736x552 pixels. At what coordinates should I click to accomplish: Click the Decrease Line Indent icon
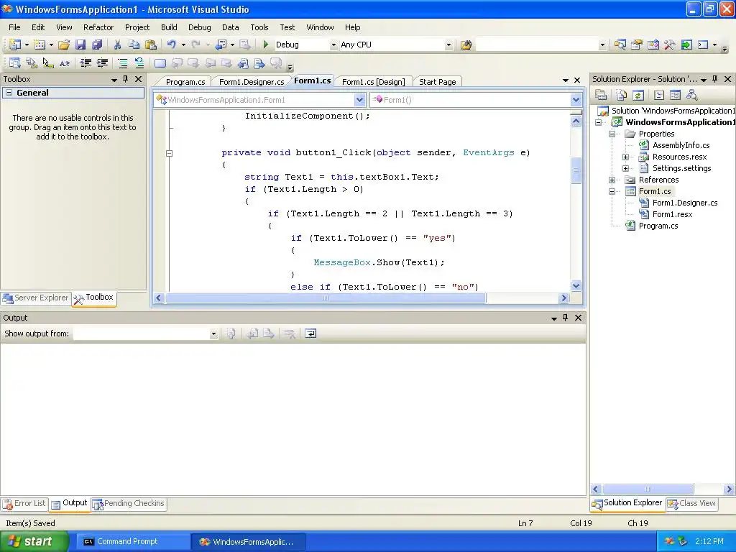(x=86, y=63)
